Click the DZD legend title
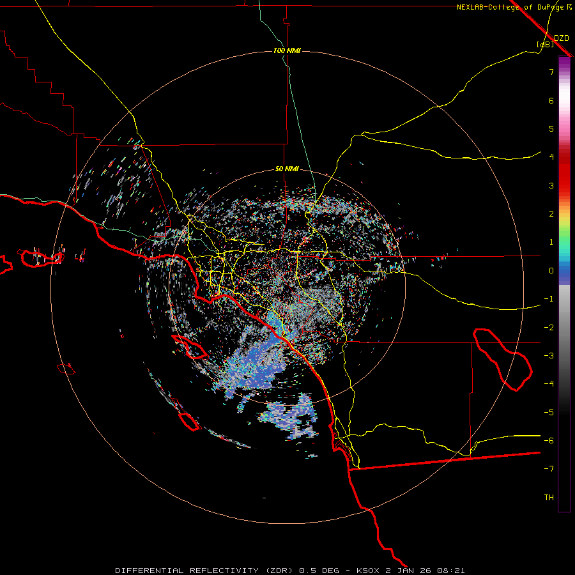 click(x=562, y=38)
